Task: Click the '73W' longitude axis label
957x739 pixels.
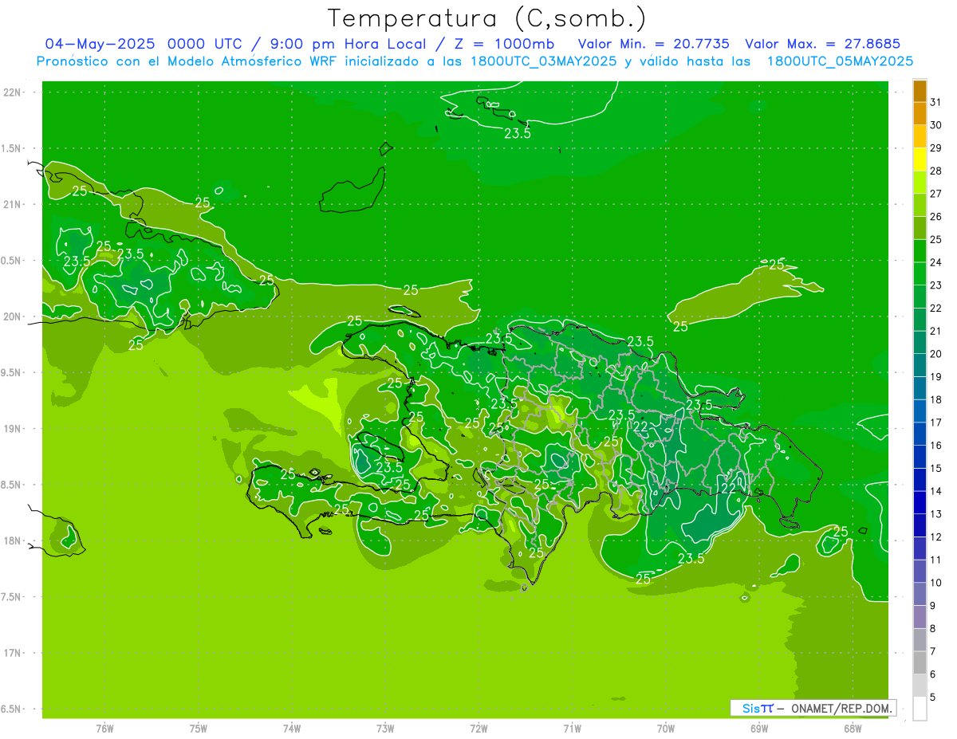Action: point(385,728)
